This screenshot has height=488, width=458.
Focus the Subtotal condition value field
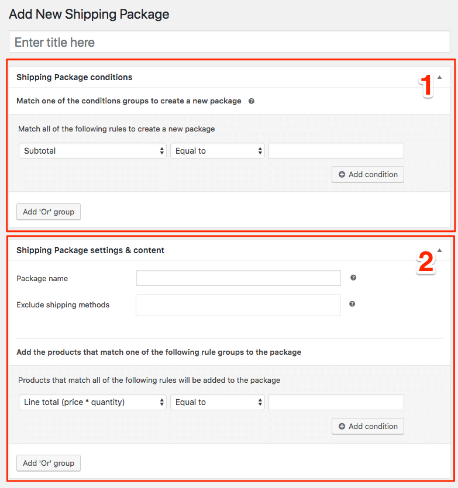(x=336, y=151)
